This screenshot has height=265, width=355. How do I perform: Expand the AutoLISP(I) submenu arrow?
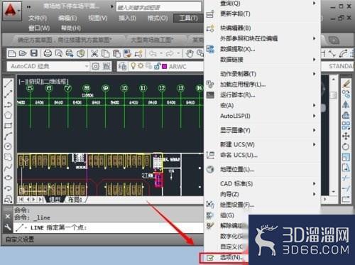pos(315,116)
